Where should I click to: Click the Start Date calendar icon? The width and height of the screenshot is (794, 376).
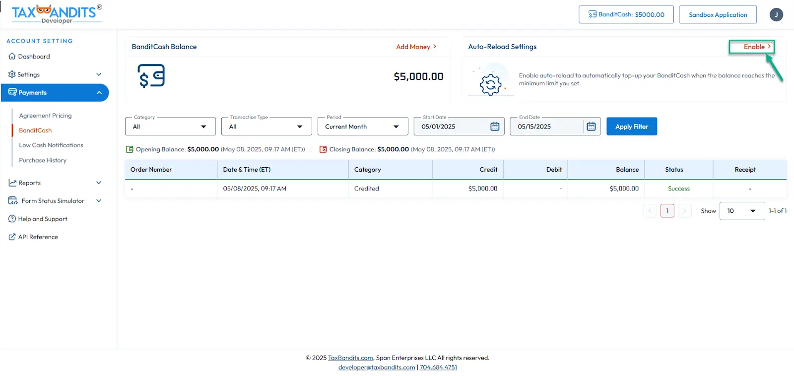[x=495, y=126]
